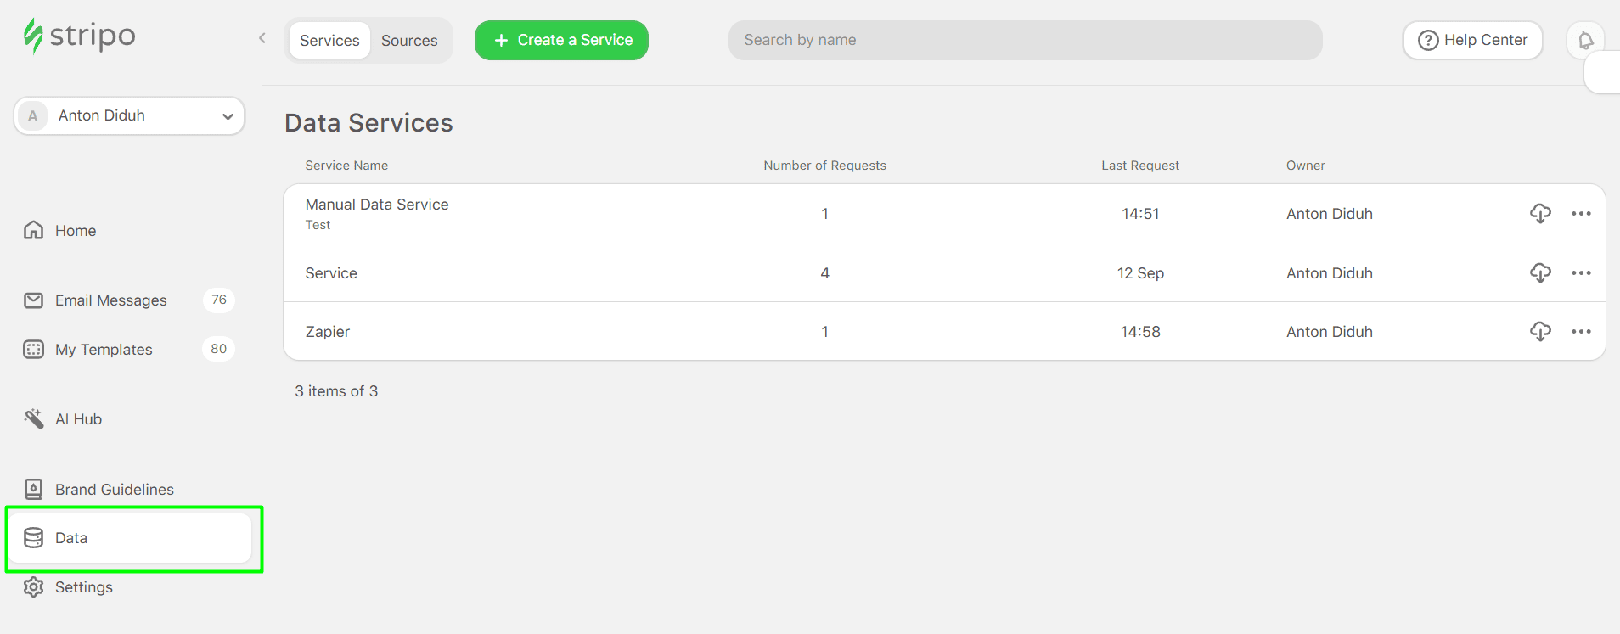
Task: Open notifications bell
Action: click(x=1585, y=40)
